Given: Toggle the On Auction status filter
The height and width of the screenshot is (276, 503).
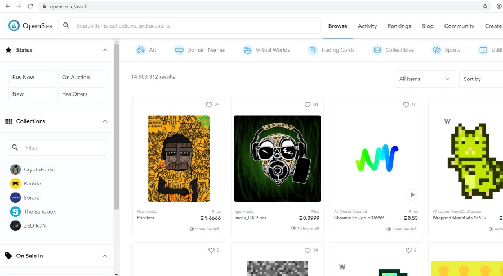Looking at the screenshot, I should click(x=82, y=77).
